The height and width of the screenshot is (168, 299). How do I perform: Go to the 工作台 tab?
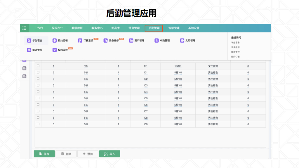39,28
